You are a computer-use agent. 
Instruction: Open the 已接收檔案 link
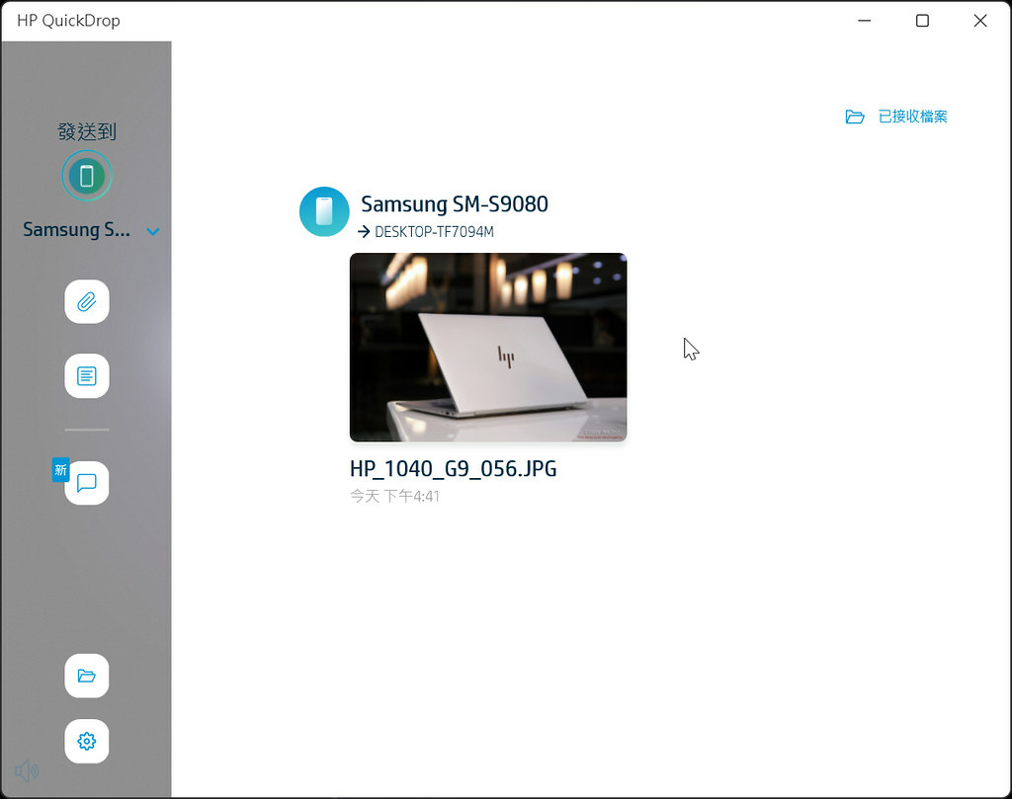[x=896, y=117]
